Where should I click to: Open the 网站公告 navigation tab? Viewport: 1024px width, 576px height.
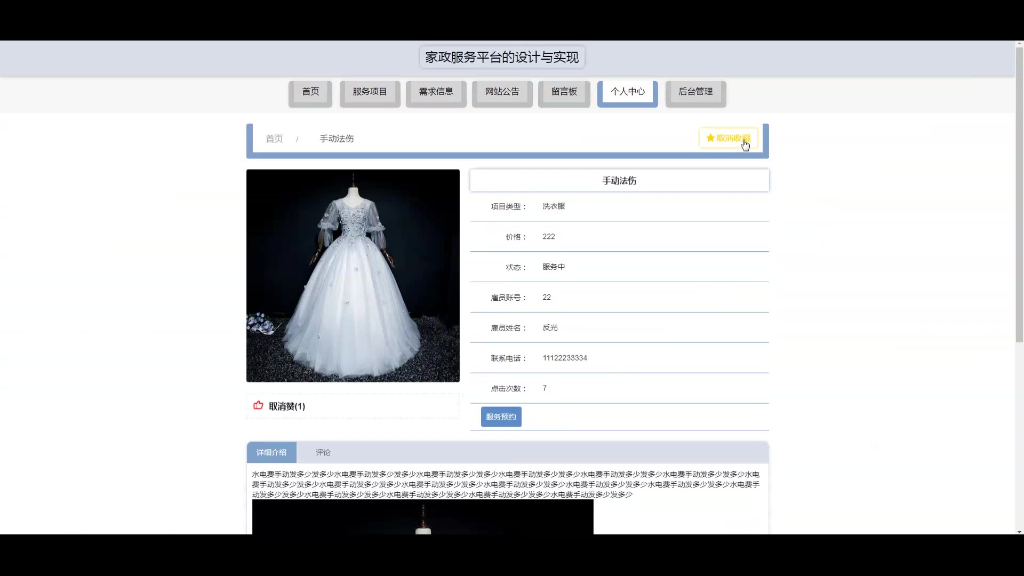[502, 92]
